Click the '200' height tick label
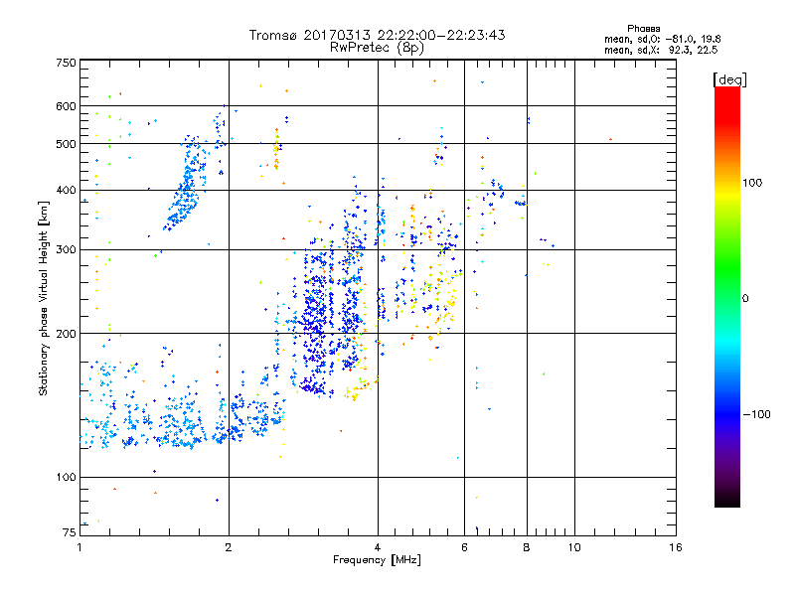The image size is (795, 596). pyautogui.click(x=67, y=334)
